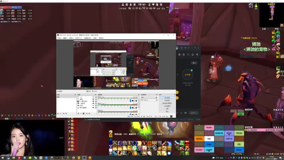Open OBS Settings from controls panel
The height and width of the screenshot is (160, 284).
167,109
